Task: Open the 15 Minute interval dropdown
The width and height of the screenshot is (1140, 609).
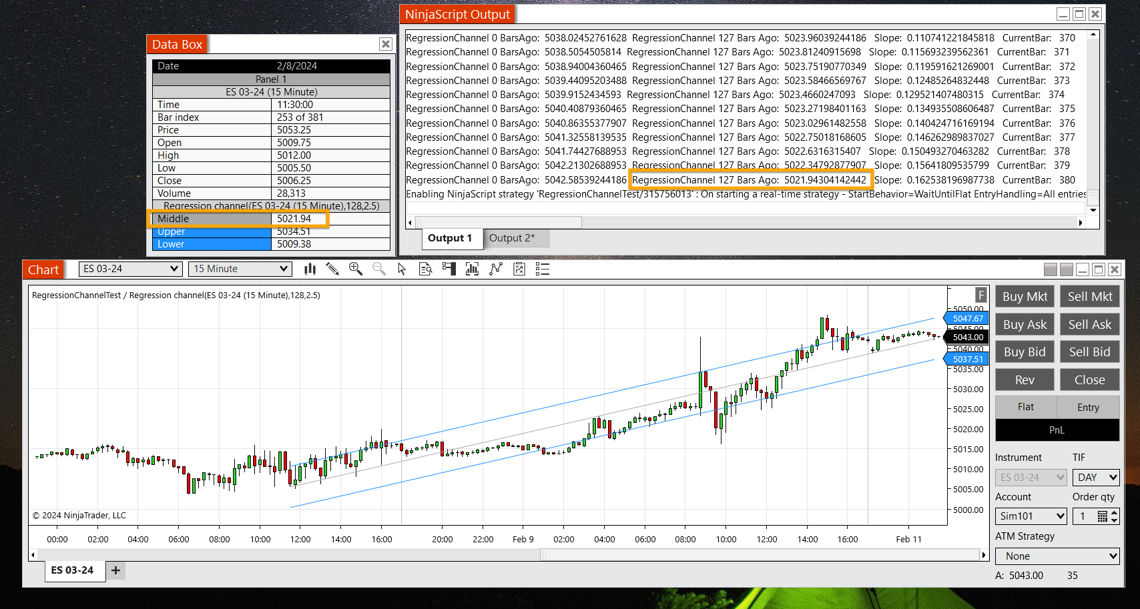Action: pos(240,269)
